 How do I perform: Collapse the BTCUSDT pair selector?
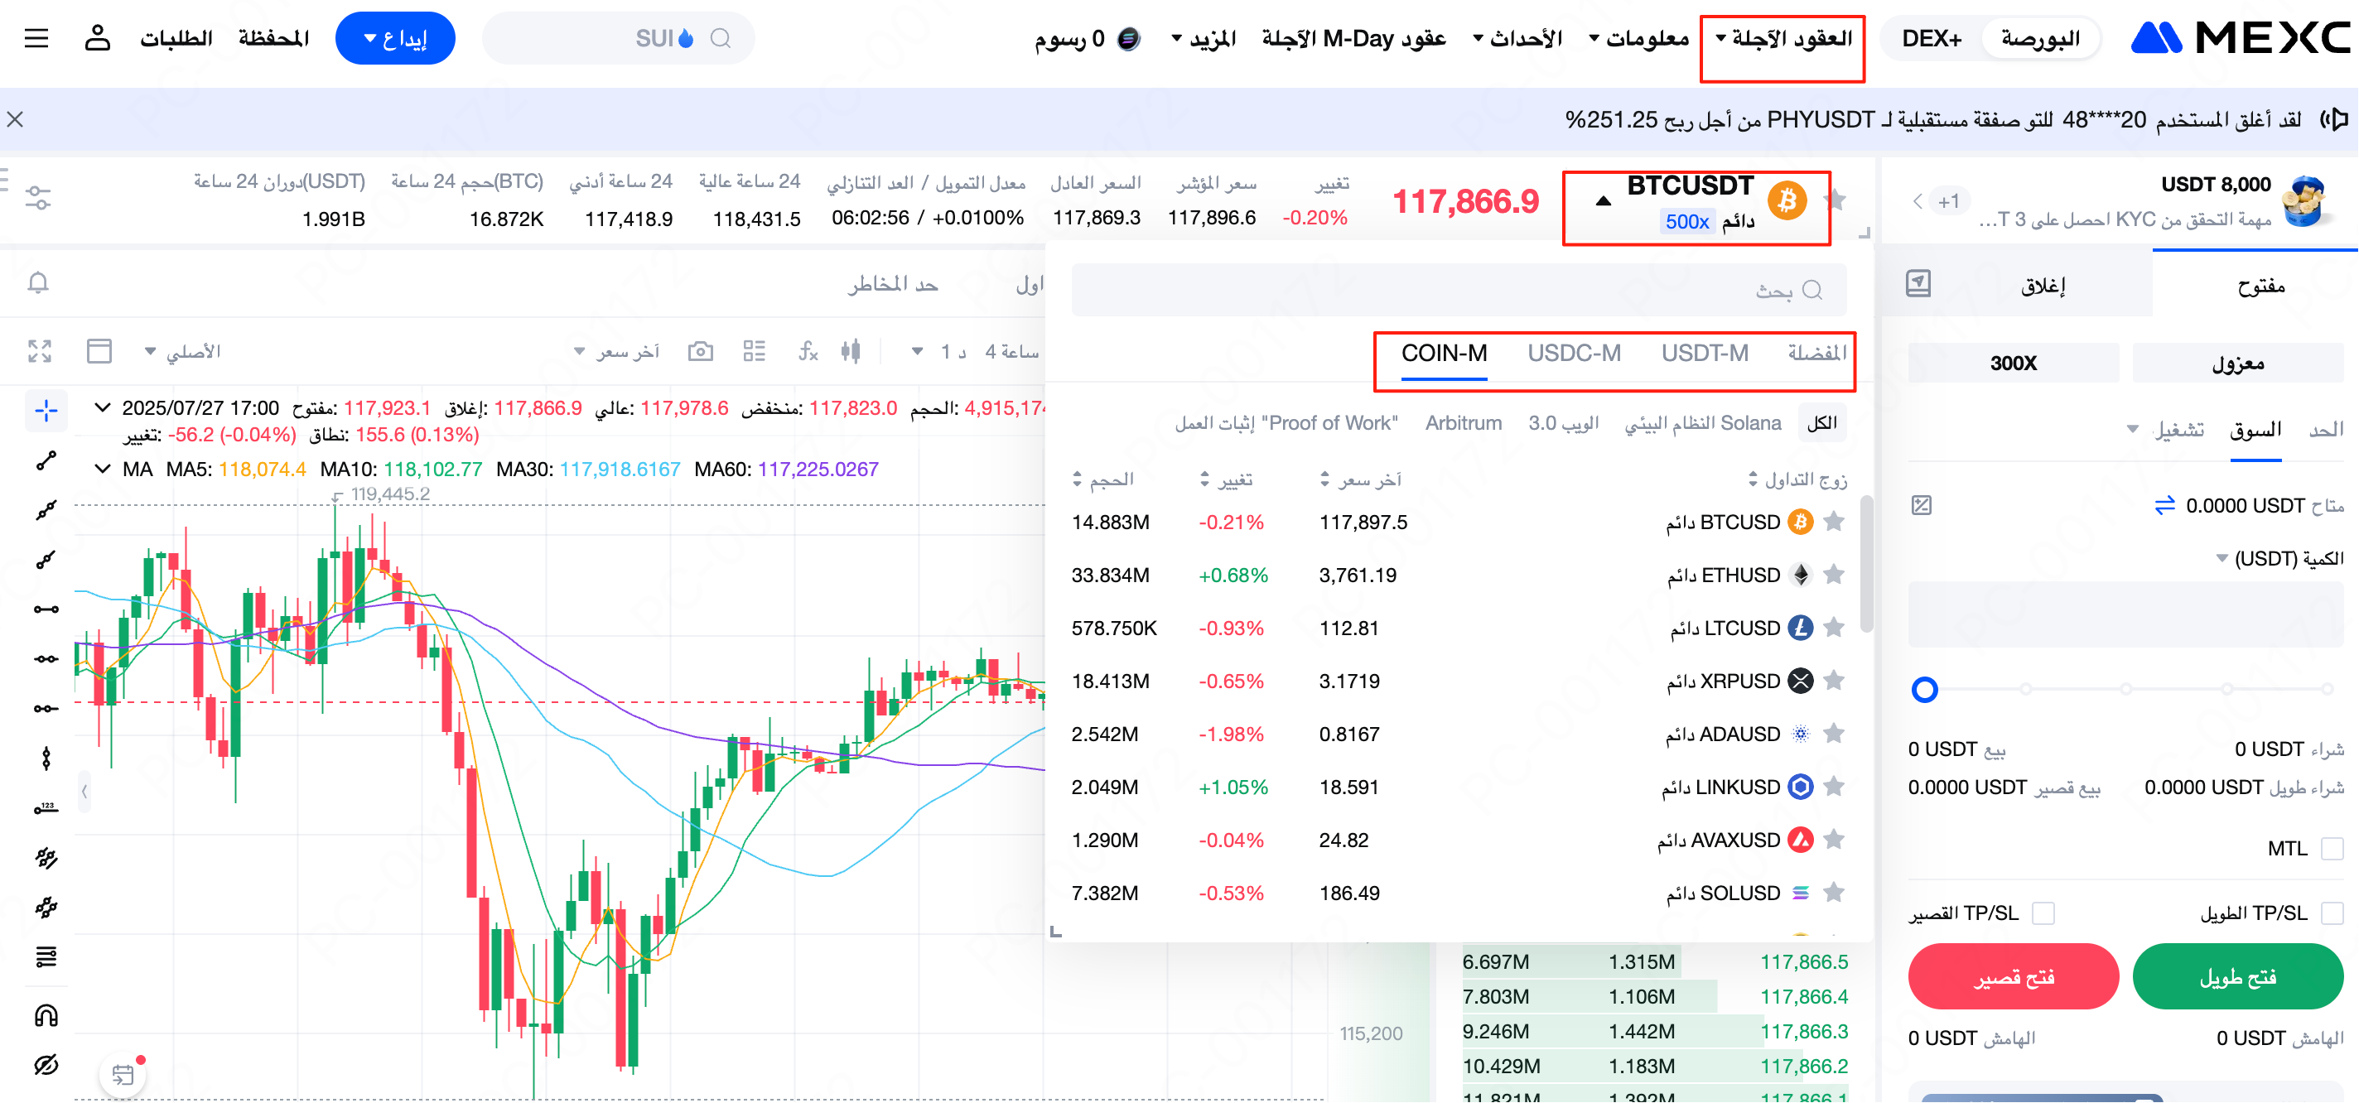coord(1604,201)
